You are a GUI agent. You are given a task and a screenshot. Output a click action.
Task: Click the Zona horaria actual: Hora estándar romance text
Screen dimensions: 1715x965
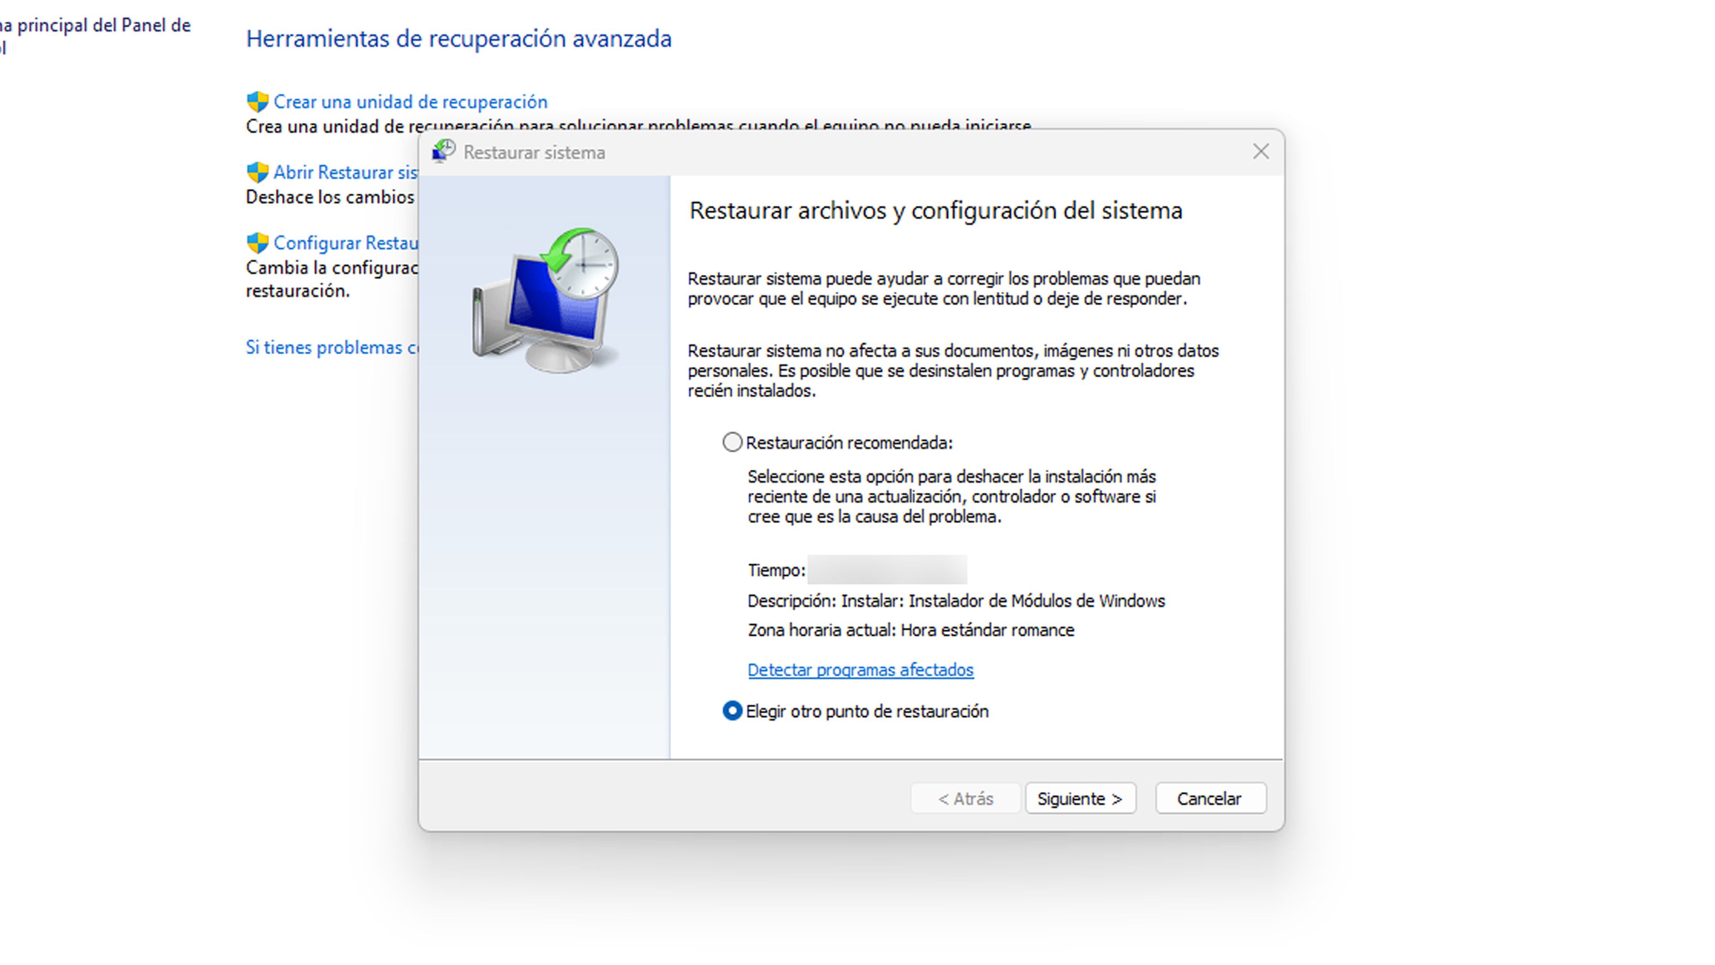pyautogui.click(x=911, y=630)
